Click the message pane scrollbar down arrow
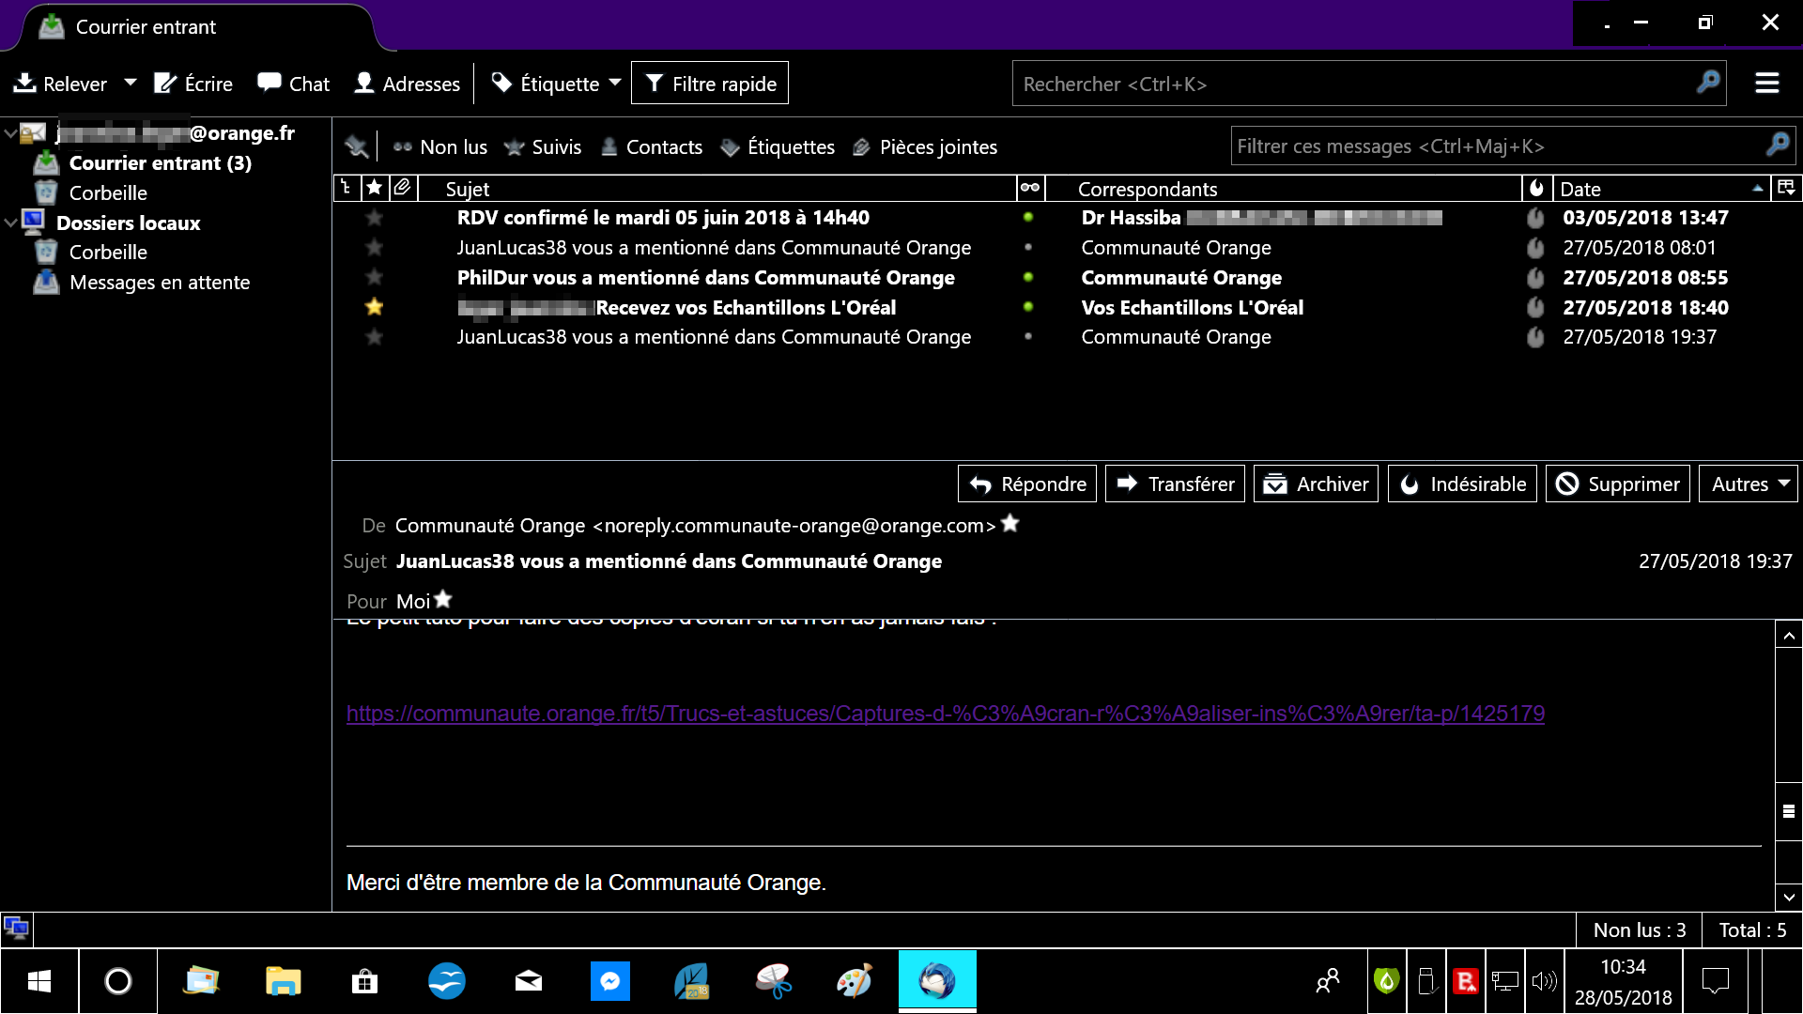The width and height of the screenshot is (1803, 1014). coord(1789,897)
